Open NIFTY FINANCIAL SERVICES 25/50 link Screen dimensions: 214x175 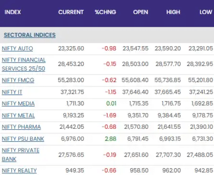[x=24, y=64]
